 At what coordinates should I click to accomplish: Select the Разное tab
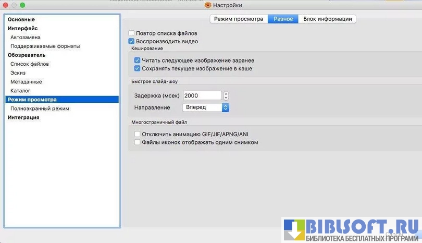tap(283, 19)
